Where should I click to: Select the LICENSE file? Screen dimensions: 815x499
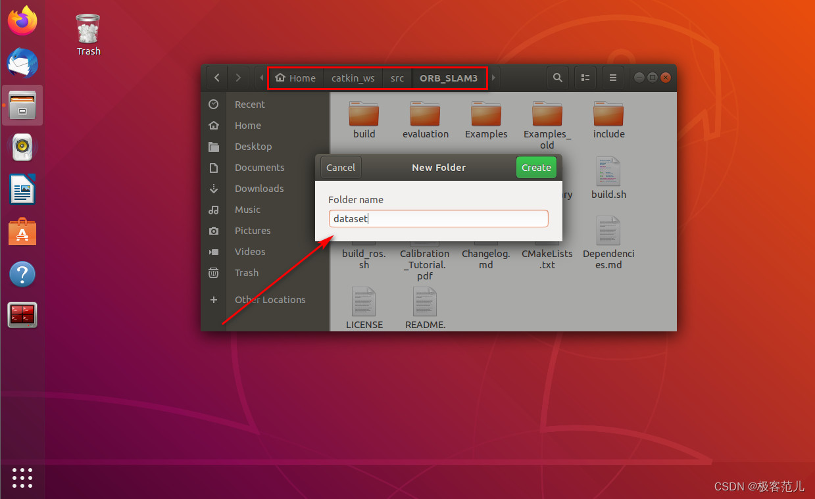click(364, 308)
